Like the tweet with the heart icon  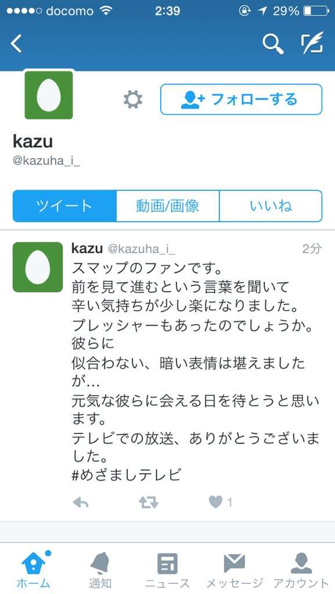click(216, 502)
